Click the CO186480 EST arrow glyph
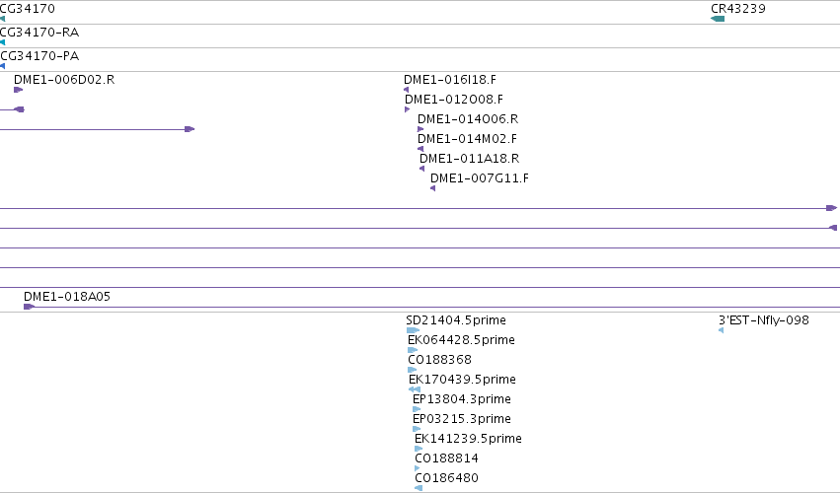840x493 pixels. pyautogui.click(x=419, y=488)
